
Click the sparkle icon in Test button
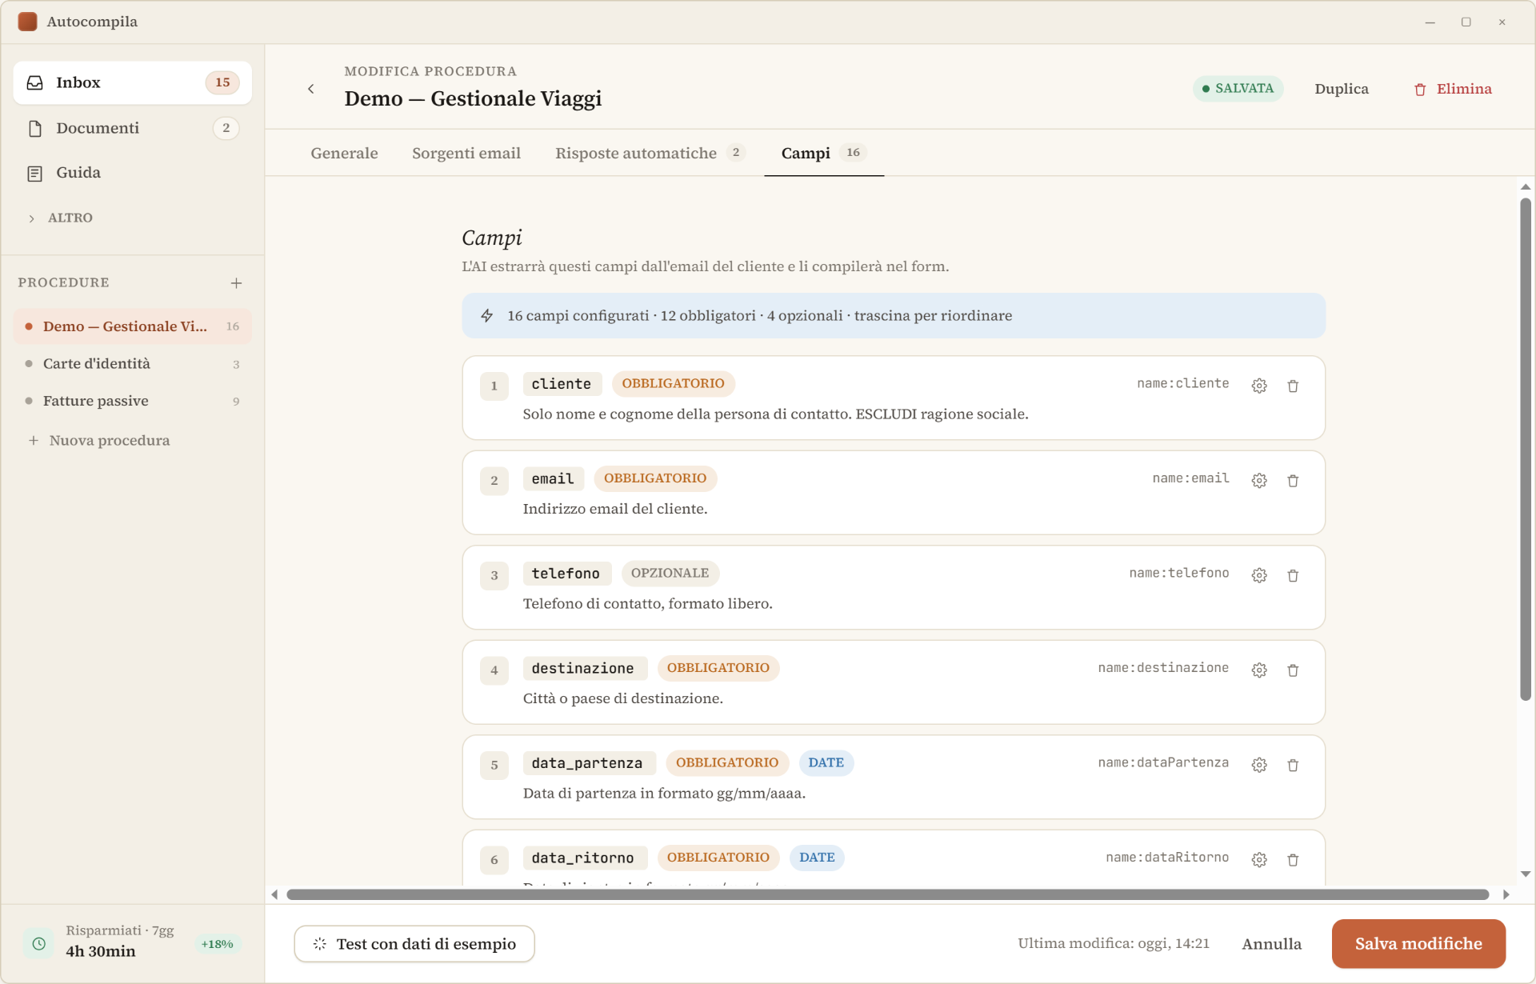pos(320,944)
